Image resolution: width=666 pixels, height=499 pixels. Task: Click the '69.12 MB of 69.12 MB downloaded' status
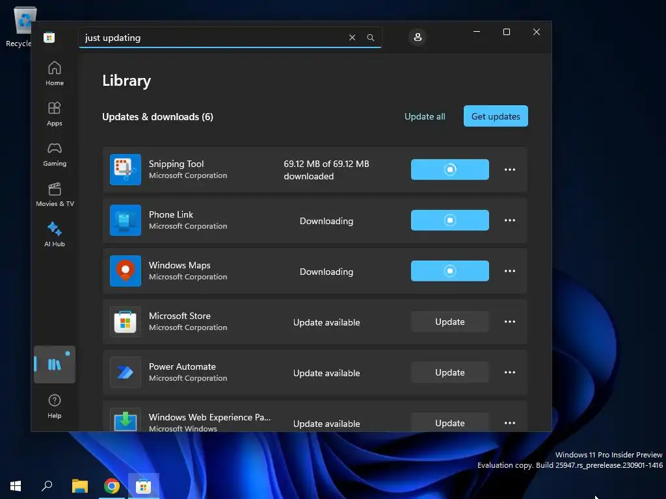click(326, 170)
